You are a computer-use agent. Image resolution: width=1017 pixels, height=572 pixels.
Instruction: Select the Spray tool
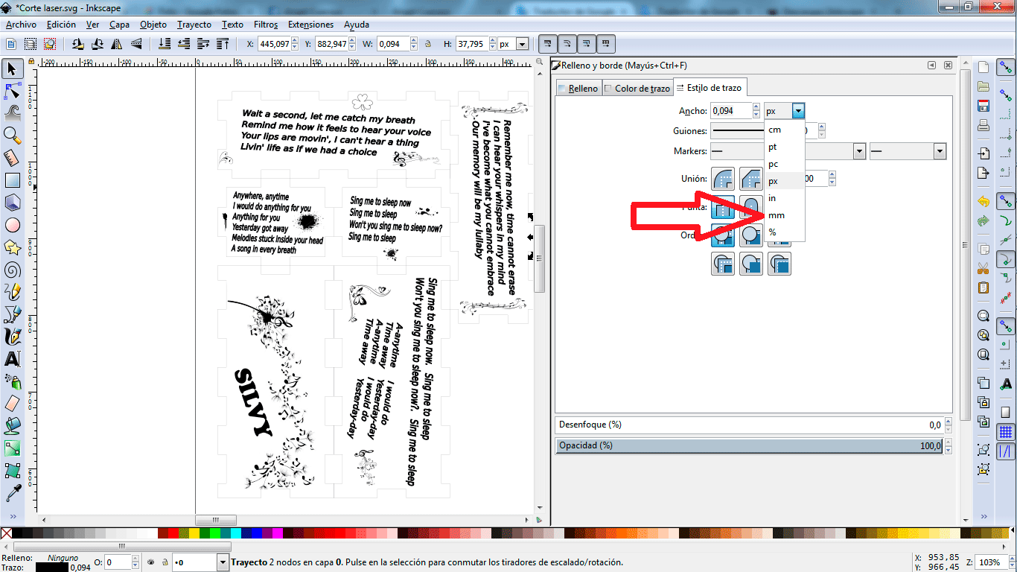point(12,381)
